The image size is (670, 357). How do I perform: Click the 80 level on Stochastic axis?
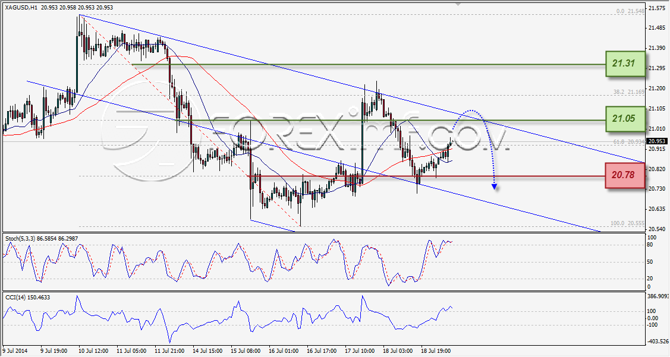point(650,245)
